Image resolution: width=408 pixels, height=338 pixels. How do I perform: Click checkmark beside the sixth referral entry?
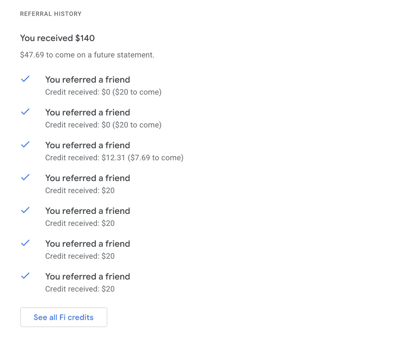click(25, 243)
